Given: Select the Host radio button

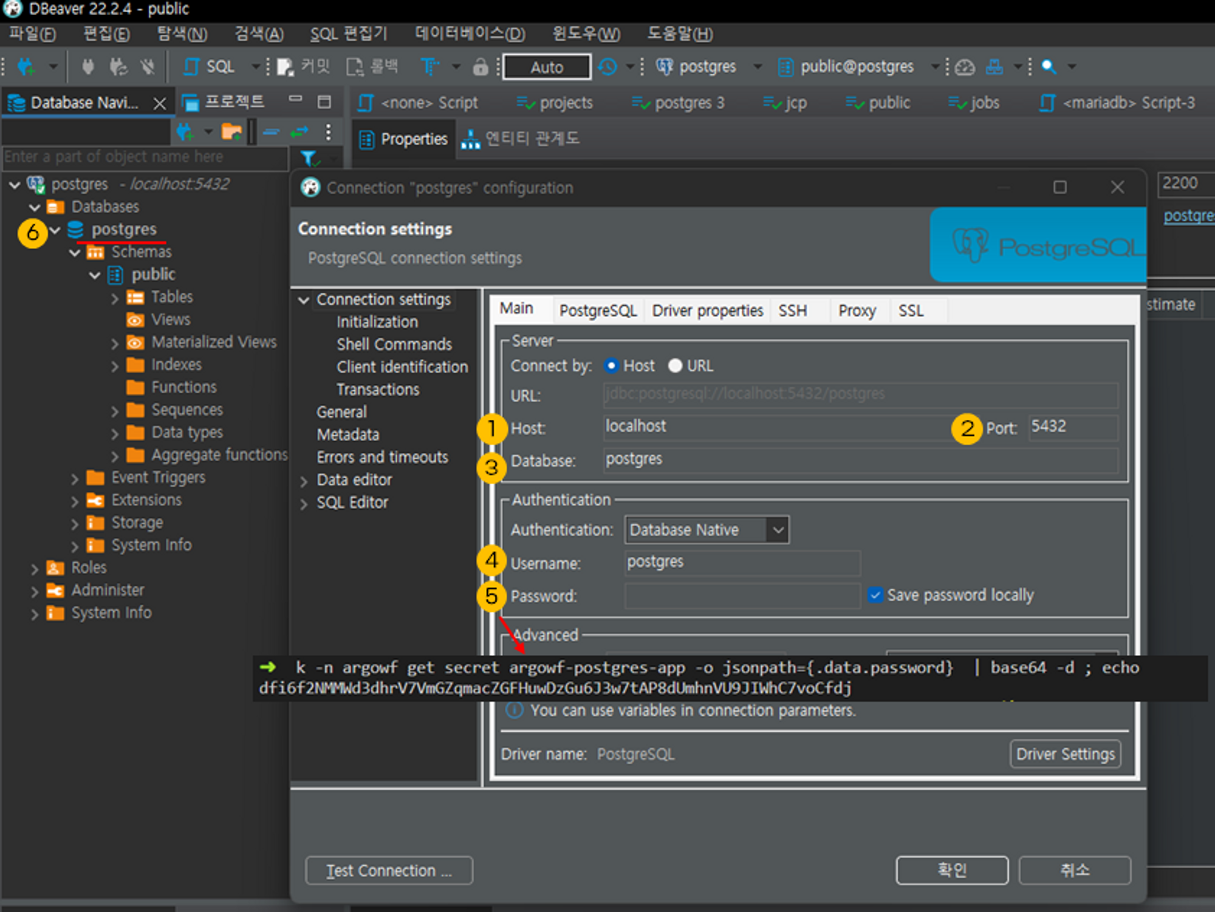Looking at the screenshot, I should pos(611,366).
